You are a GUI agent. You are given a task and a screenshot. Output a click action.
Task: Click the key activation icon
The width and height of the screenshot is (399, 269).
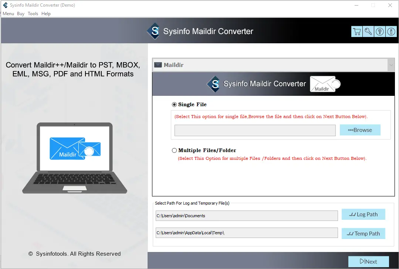pos(368,31)
